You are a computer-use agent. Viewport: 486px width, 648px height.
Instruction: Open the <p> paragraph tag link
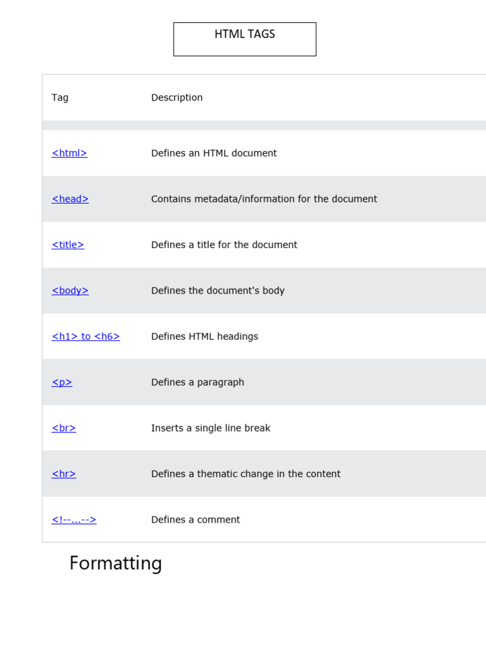(62, 382)
